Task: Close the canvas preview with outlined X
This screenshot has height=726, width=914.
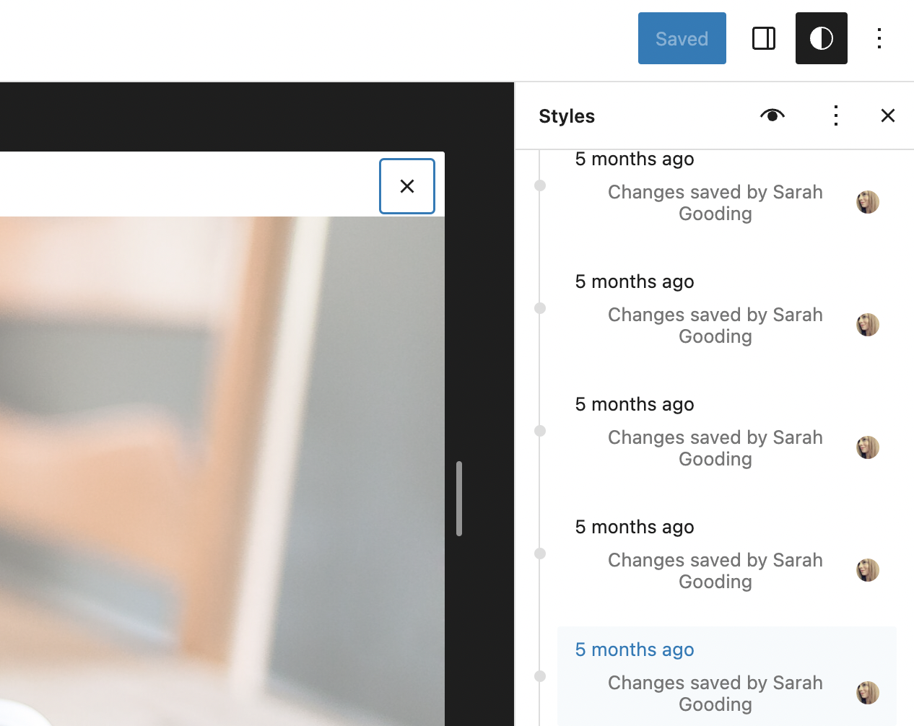Action: (x=407, y=186)
